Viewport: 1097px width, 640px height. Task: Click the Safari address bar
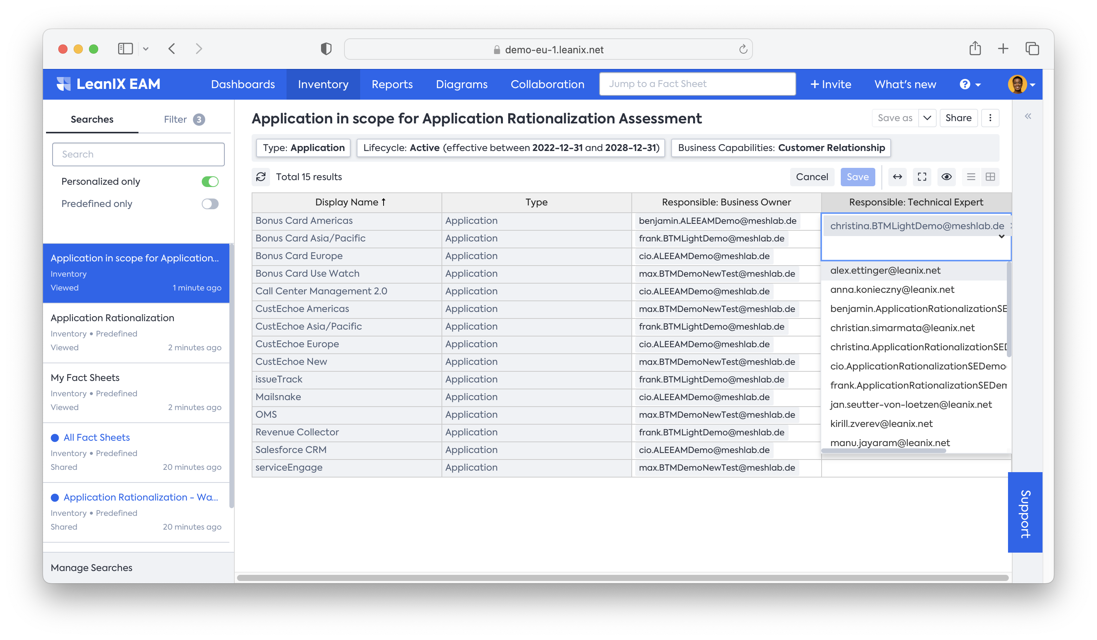point(548,49)
